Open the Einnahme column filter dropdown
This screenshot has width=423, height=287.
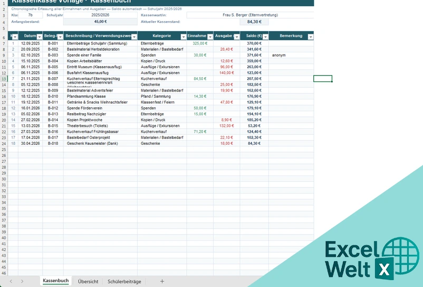tap(210, 37)
